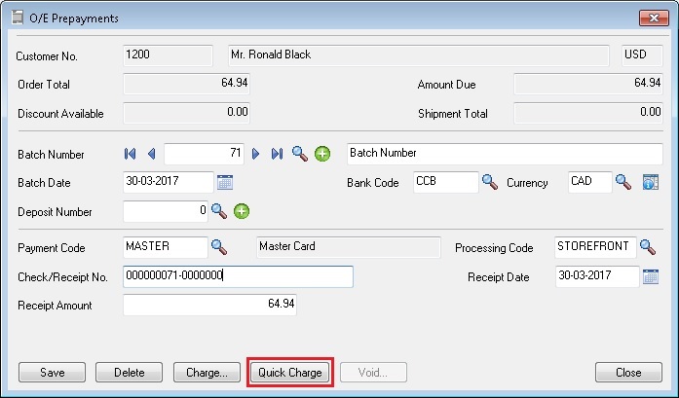Click customer name Mr. Ronald Black
Viewport: 679px width, 398px height.
tap(419, 55)
